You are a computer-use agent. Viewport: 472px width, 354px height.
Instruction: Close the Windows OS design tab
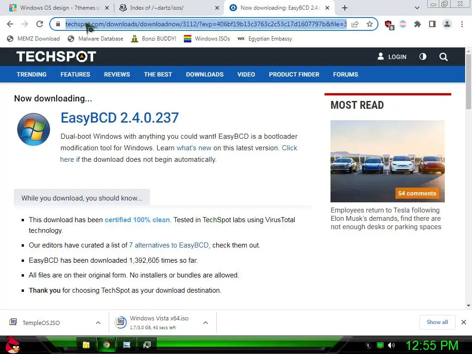point(107,8)
